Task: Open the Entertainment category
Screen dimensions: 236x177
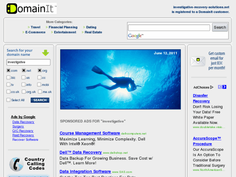Action: coord(65,32)
